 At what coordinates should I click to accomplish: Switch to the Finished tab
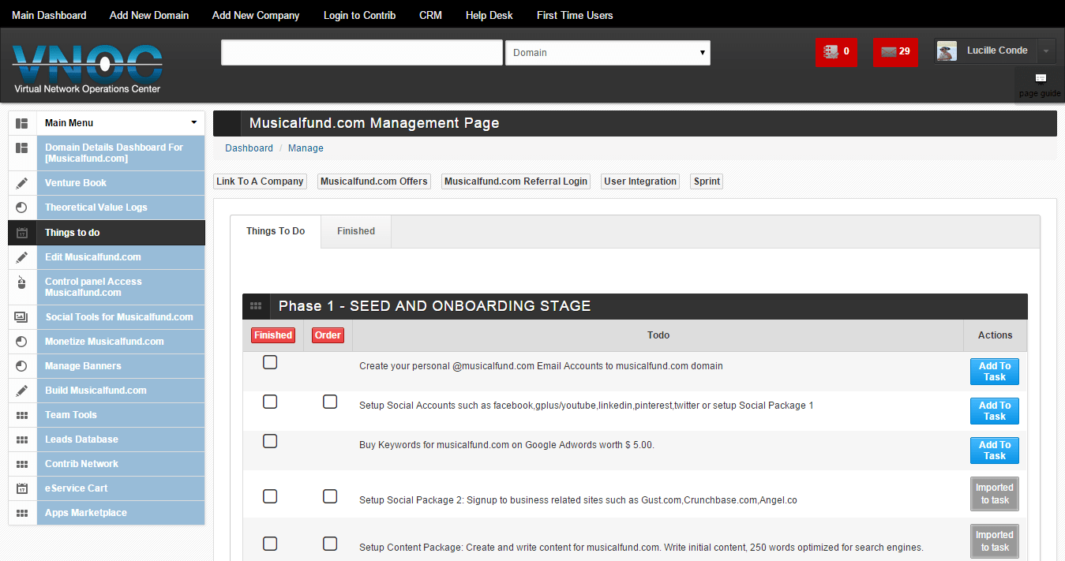pyautogui.click(x=356, y=231)
